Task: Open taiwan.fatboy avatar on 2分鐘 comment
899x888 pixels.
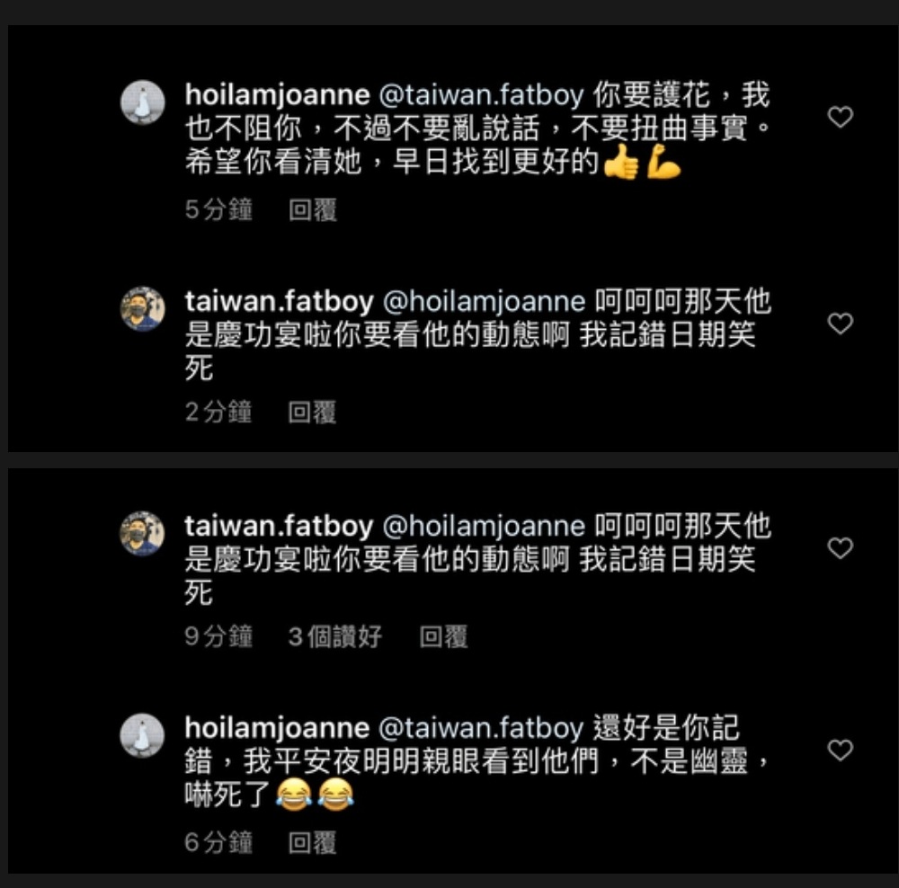Action: (143, 309)
